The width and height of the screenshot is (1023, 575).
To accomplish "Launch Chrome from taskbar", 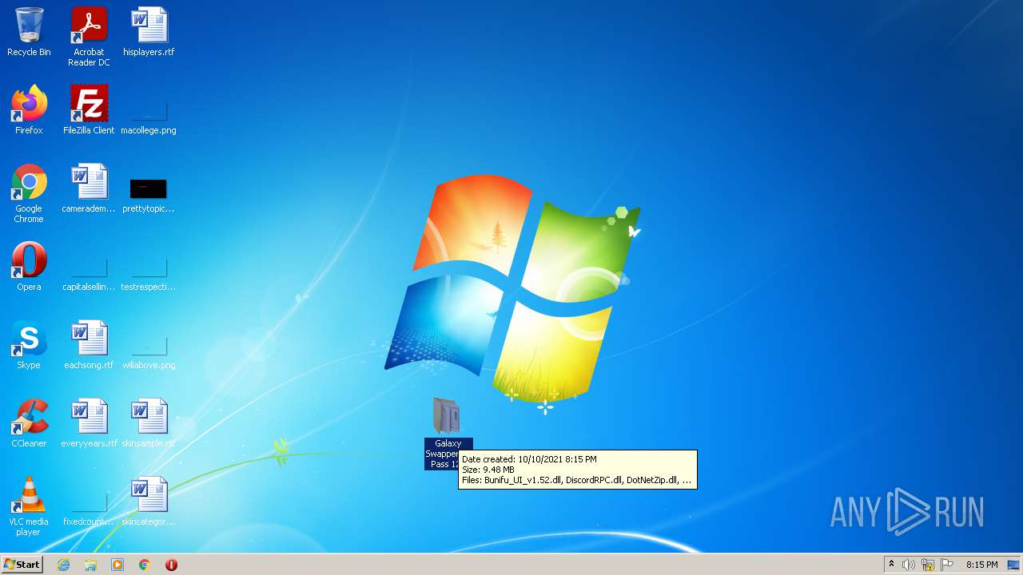I will click(145, 565).
